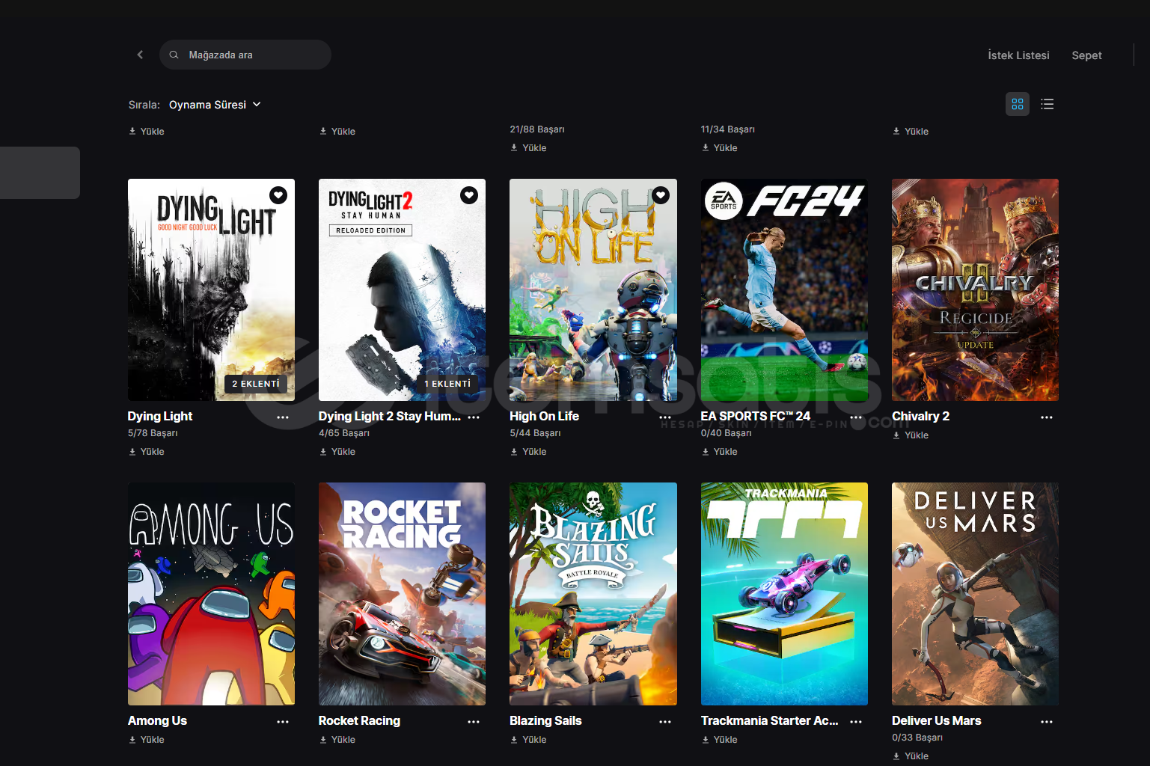Click 4/65 Başarı achievements text
Viewport: 1150px width, 766px height.
click(344, 433)
